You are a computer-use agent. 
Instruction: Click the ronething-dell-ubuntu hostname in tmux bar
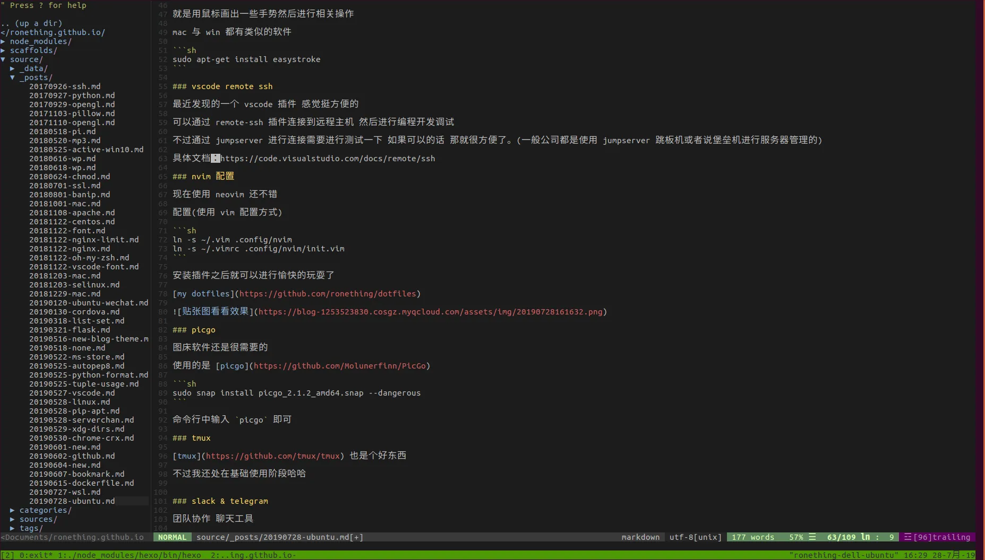pyautogui.click(x=844, y=555)
